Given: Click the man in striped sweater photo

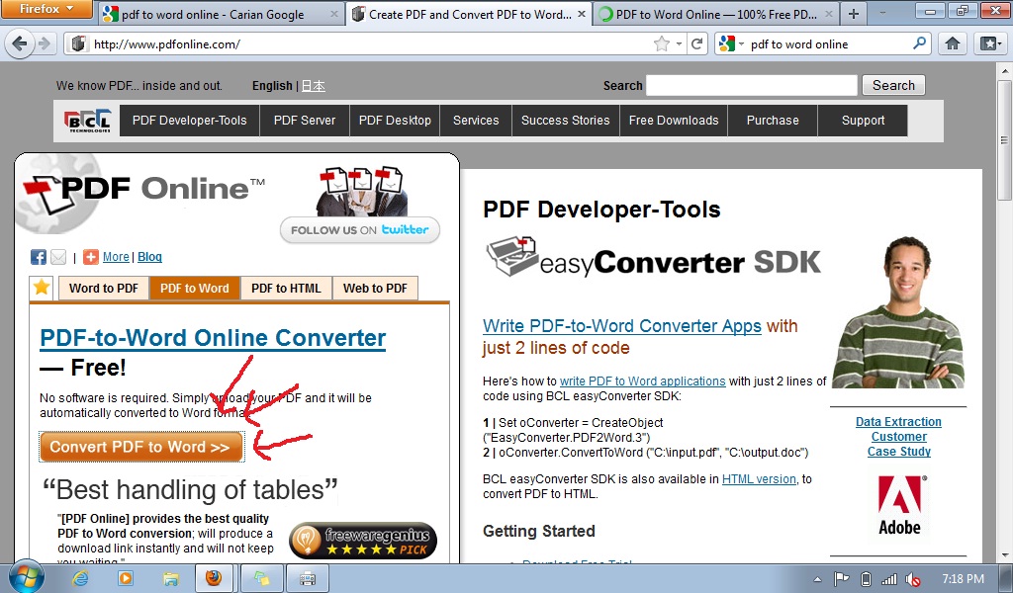Looking at the screenshot, I should [x=898, y=311].
